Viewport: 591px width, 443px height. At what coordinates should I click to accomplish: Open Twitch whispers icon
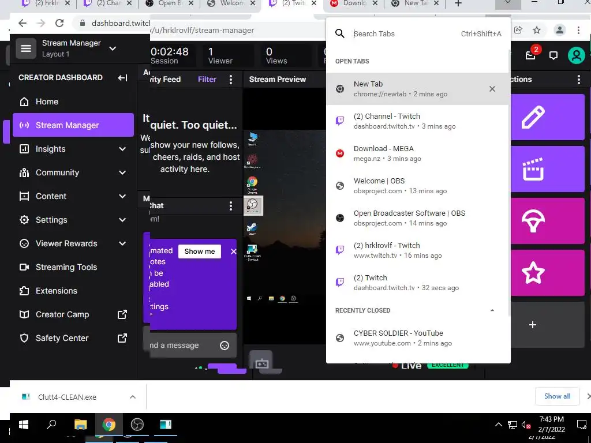(553, 56)
